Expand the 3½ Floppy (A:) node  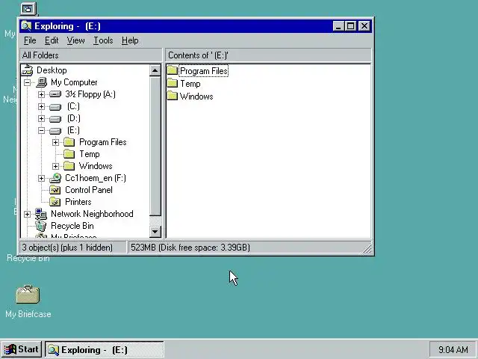42,94
